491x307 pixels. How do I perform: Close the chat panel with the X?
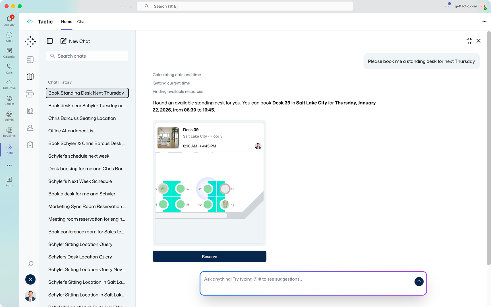[478, 41]
